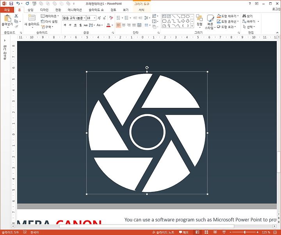281x235 pixels.
Task: Toggle bold formatting
Action: [x=65, y=25]
